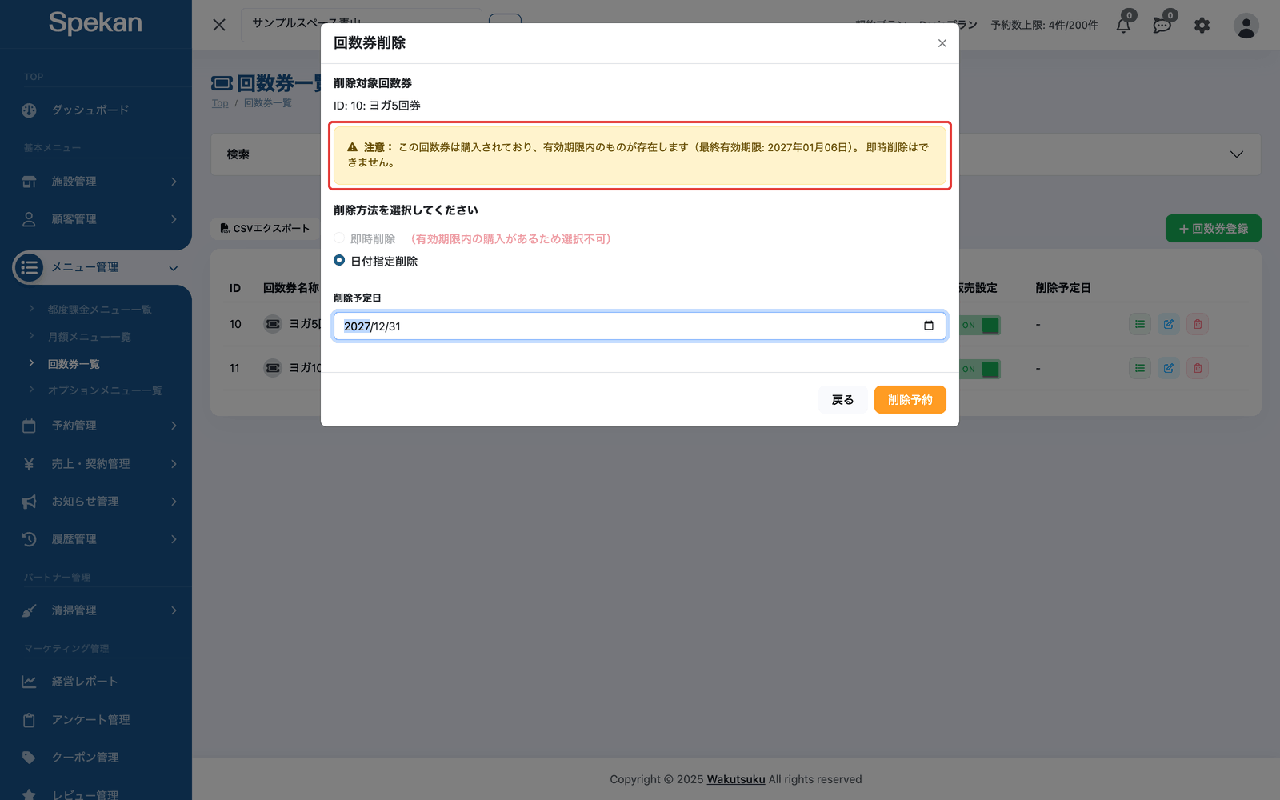
Task: Open 都度課金メニュー一覧 submenu item
Action: tap(99, 310)
